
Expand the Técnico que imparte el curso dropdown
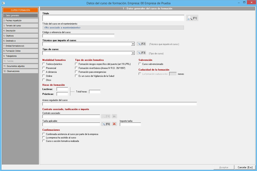point(133,44)
